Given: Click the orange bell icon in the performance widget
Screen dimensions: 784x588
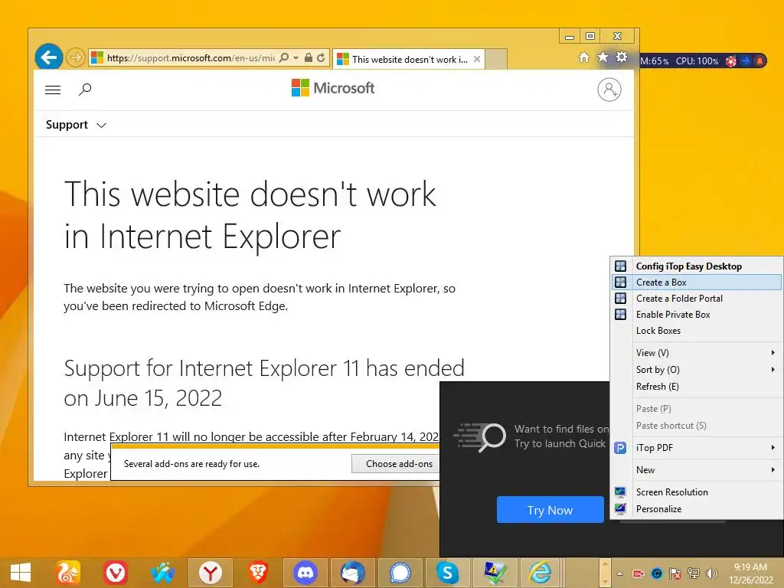Looking at the screenshot, I should [x=759, y=61].
